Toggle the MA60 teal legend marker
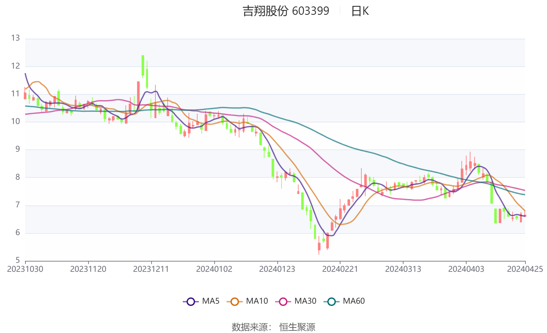This screenshot has width=547, height=333. [331, 301]
